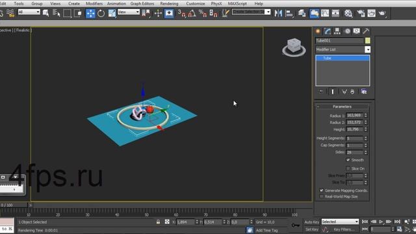Toggle the Spinner Snap icon

pyautogui.click(x=213, y=13)
